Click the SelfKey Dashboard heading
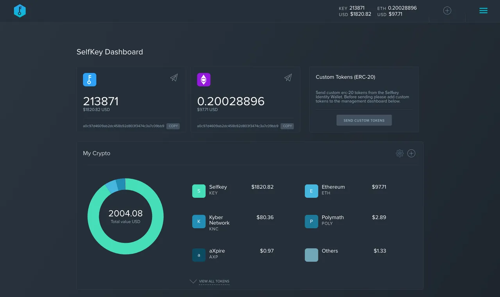Screen dimensions: 500x297 click(x=110, y=52)
